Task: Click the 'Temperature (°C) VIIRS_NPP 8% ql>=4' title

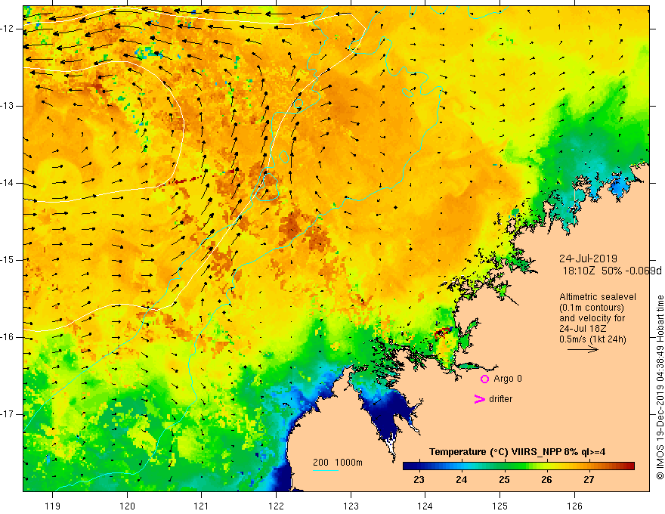Action: (517, 452)
